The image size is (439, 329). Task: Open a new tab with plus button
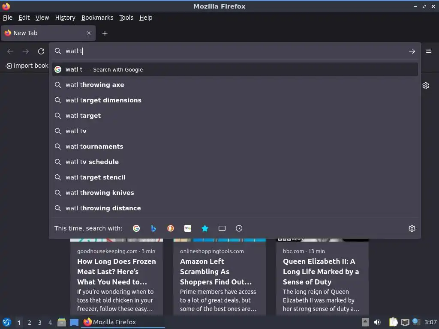[105, 33]
